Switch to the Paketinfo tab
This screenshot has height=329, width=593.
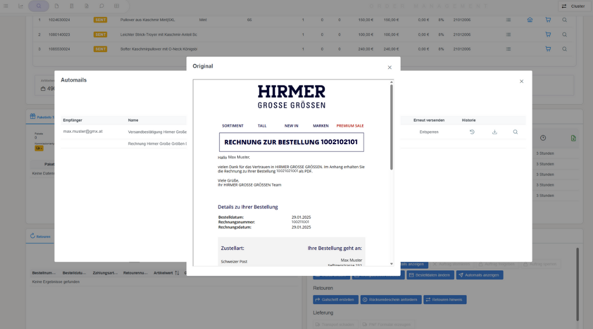click(42, 117)
